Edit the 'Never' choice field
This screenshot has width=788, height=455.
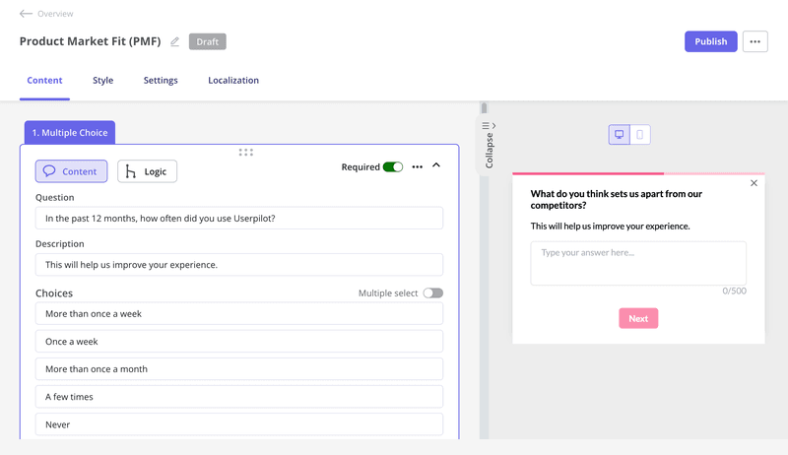click(x=239, y=424)
